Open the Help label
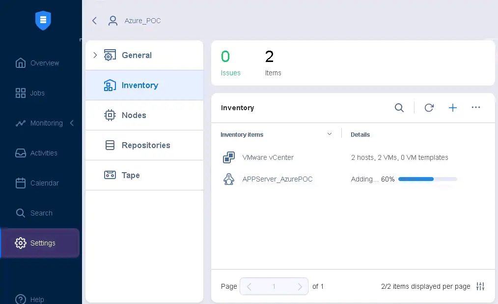The height and width of the screenshot is (304, 498). point(37,299)
